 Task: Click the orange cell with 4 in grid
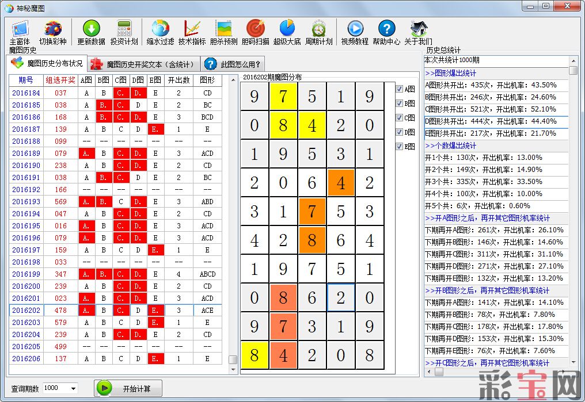340,183
